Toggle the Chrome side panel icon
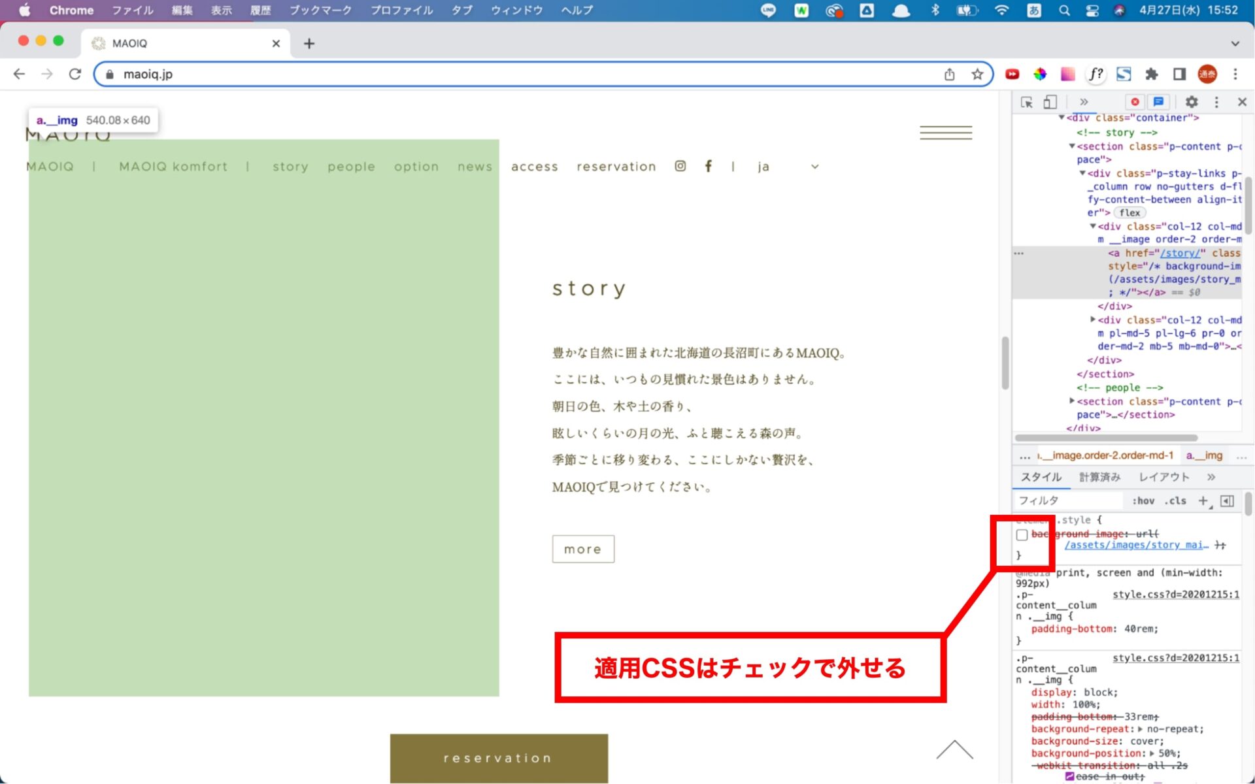The image size is (1255, 784). 1179,74
